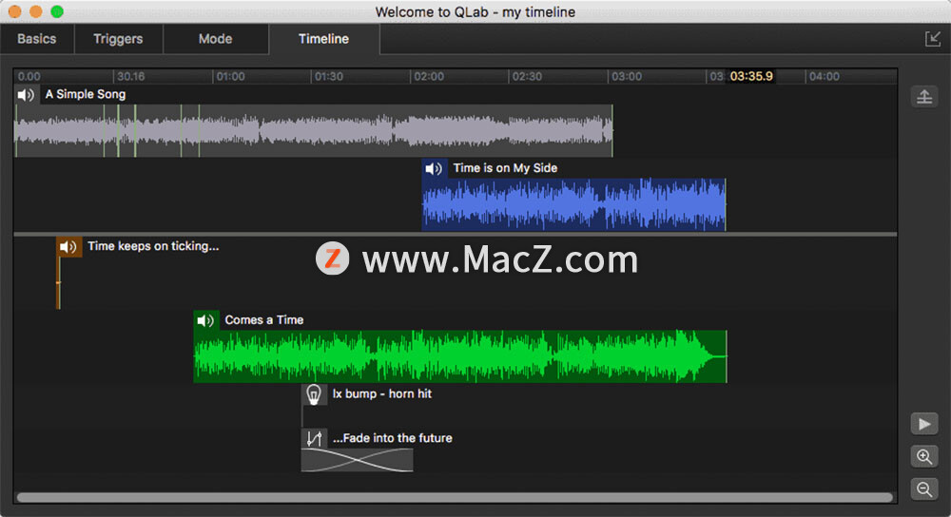Click the 01:30 mark on the ruler
Viewport: 951px width, 517px height.
coord(329,77)
